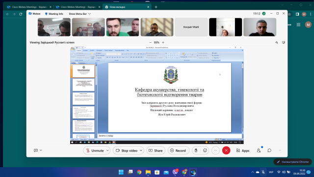Reload the Chrome page

[21, 14]
